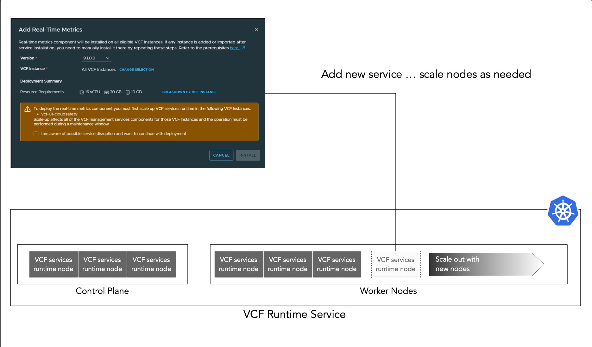Click the 'Resource Requirements' label
Viewport: 592px width, 347px height.
coord(42,92)
